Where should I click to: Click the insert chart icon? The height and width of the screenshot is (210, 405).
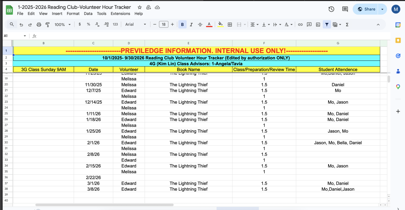click(x=318, y=24)
